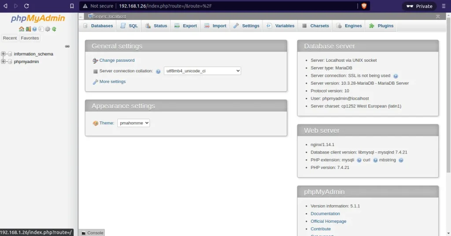This screenshot has height=236, width=451.
Task: Click the collapse top menu icon at right
Action: [438, 17]
